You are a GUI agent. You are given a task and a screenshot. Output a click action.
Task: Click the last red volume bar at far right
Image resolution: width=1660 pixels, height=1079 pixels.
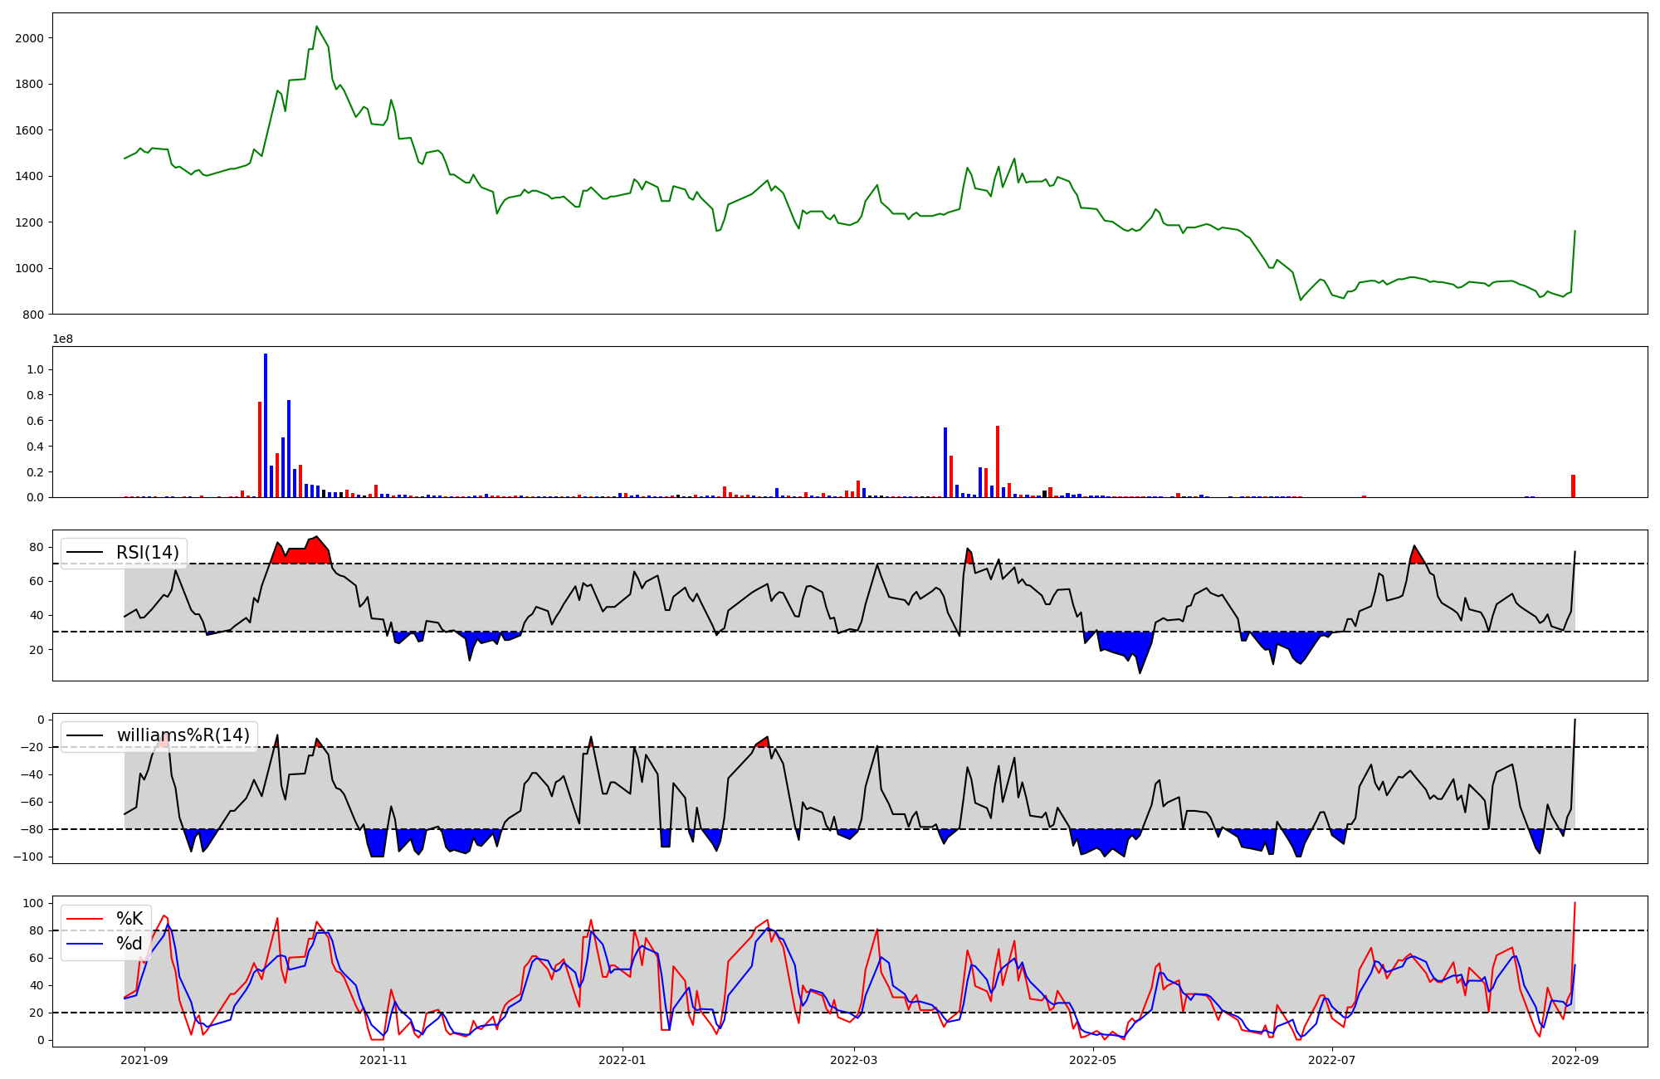point(1573,486)
